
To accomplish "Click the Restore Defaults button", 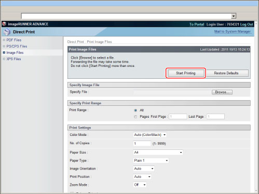I will pyautogui.click(x=226, y=73).
